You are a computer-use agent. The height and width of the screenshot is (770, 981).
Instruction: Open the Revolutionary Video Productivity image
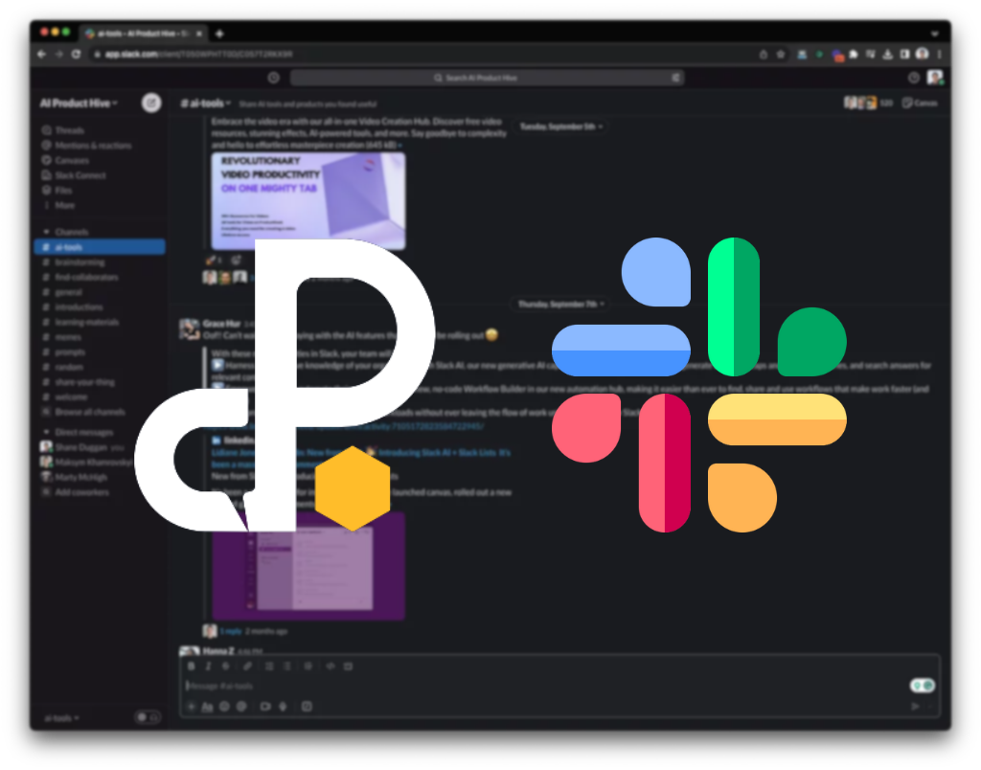308,201
